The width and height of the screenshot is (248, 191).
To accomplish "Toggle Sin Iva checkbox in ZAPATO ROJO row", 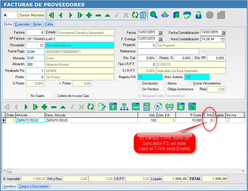I will [x=228, y=120].
